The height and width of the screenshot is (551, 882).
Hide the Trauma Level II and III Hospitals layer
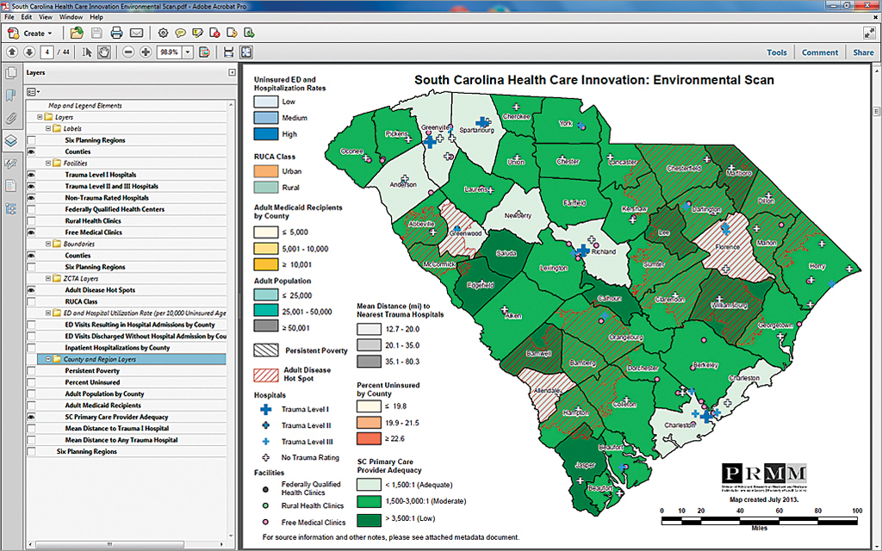32,186
